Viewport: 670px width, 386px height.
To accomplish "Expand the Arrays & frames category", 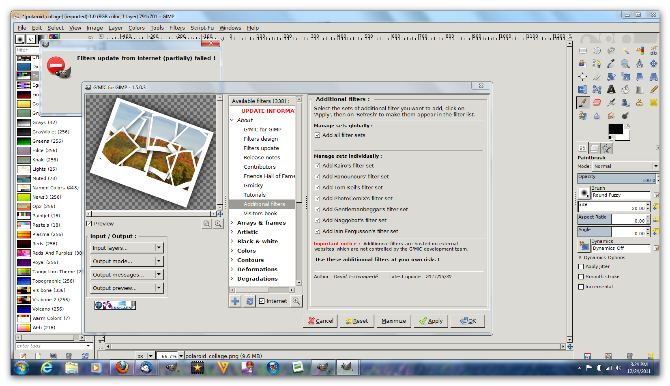I will pos(232,223).
